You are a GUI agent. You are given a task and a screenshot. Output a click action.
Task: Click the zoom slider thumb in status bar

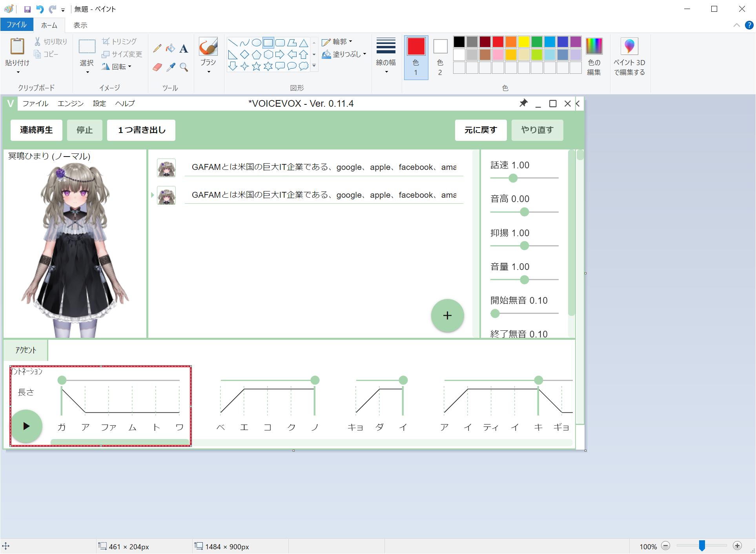pyautogui.click(x=702, y=546)
